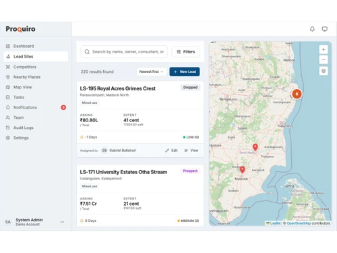Click the MEDIUM priority indicator
This screenshot has height=253, width=337.
[x=188, y=221]
